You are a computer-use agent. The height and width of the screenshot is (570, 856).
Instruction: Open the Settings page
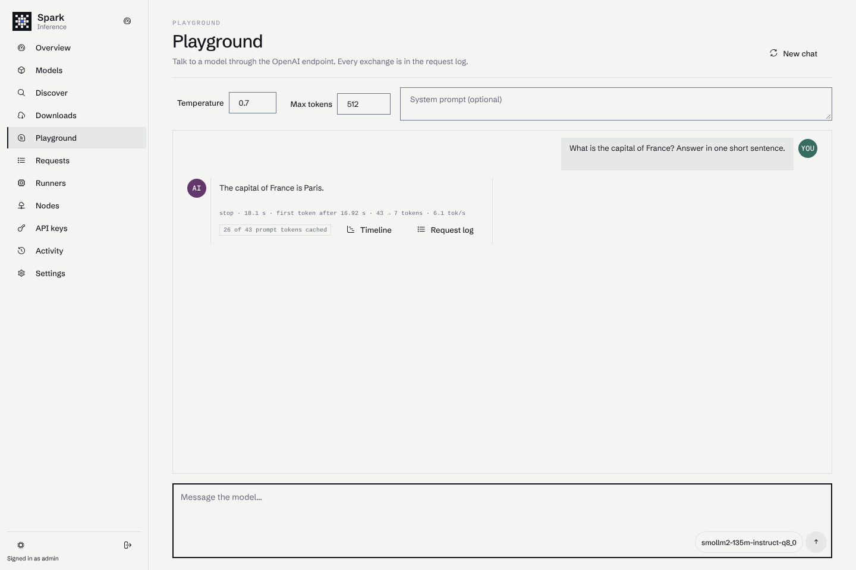click(77, 273)
